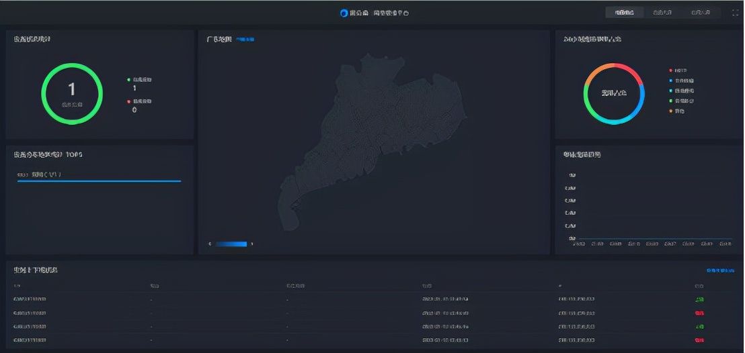Click the green dot in the device status legend
The image size is (745, 353).
(128, 80)
